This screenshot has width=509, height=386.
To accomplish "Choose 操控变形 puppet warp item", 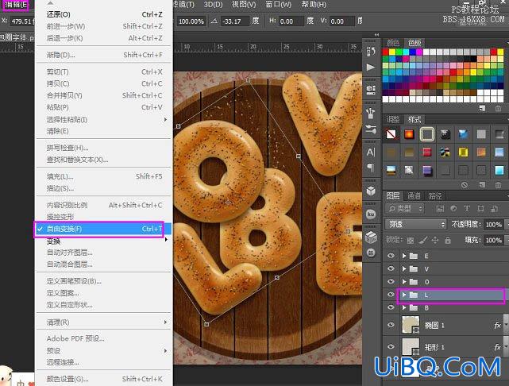I will click(103, 217).
